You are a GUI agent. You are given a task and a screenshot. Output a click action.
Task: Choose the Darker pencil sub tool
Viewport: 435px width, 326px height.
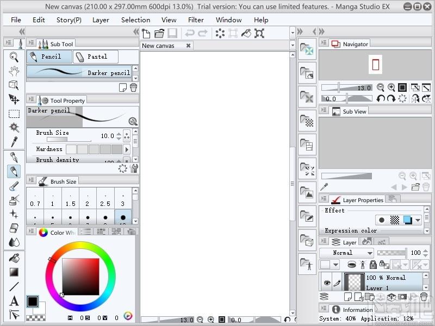[79, 73]
